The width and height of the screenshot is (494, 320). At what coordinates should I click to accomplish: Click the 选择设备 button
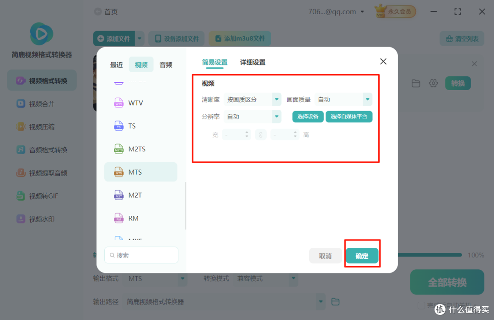(308, 117)
